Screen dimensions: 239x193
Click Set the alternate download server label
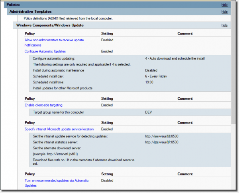(57, 148)
